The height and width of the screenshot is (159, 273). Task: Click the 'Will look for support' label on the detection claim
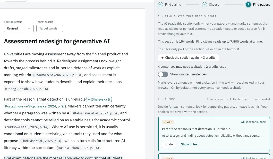click(x=253, y=122)
